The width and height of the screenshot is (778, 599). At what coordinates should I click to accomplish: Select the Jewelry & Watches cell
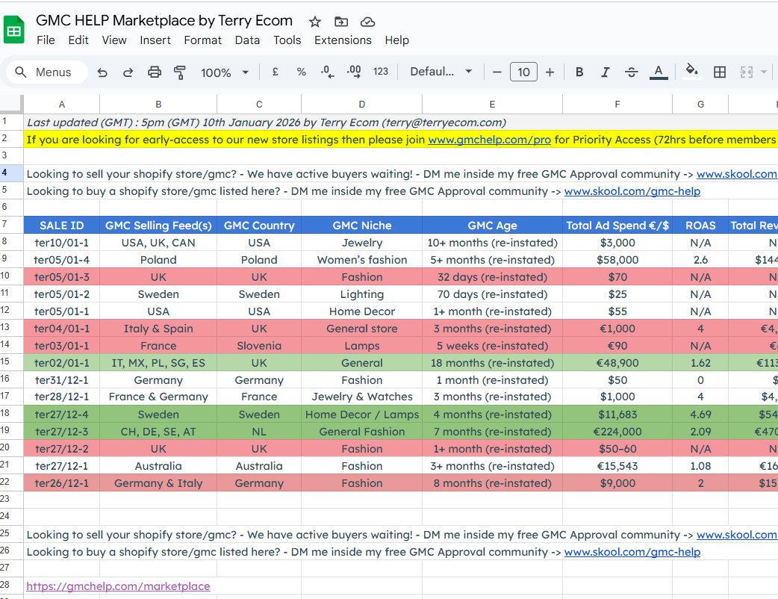click(361, 397)
